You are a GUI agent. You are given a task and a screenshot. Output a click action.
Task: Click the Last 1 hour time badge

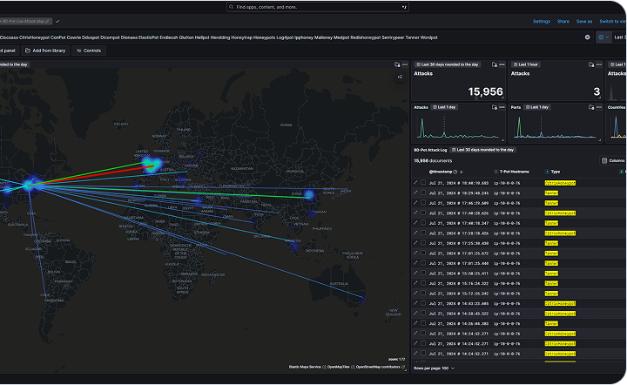tap(525, 64)
